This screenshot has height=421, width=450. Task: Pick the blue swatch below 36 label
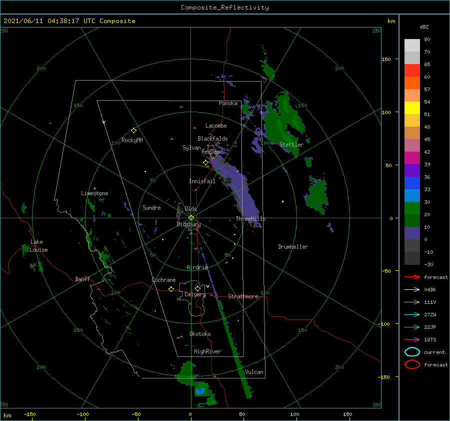pos(412,183)
